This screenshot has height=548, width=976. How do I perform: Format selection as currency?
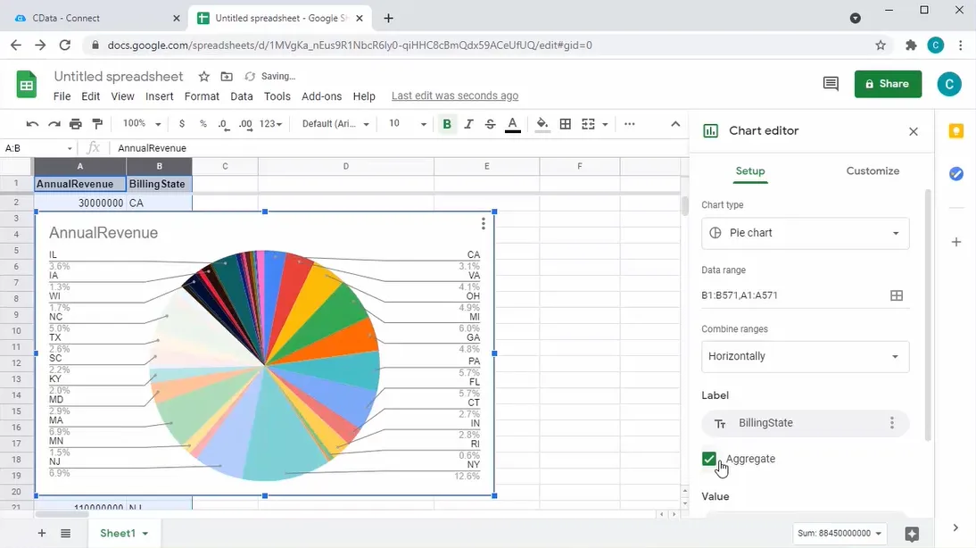click(x=181, y=124)
